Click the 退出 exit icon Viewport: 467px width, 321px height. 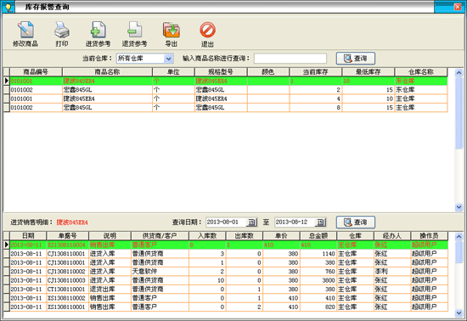click(x=207, y=34)
